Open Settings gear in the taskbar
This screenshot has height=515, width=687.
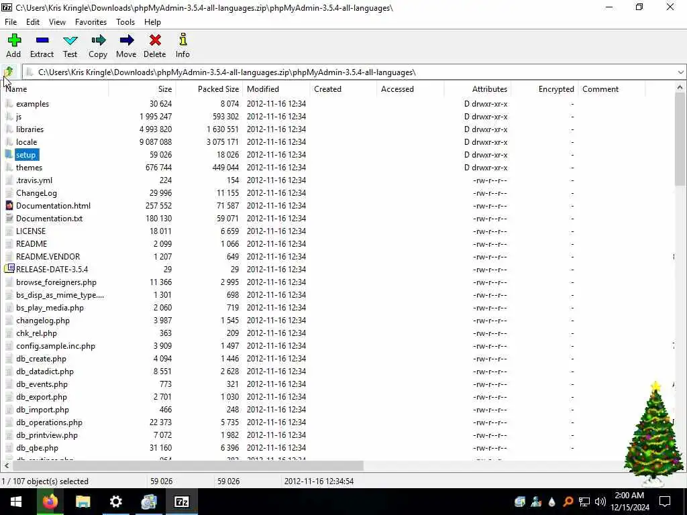115,502
